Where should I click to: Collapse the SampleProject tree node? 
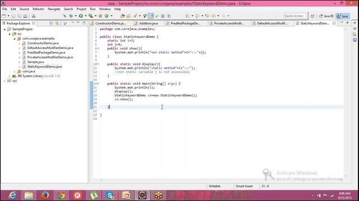point(4,29)
